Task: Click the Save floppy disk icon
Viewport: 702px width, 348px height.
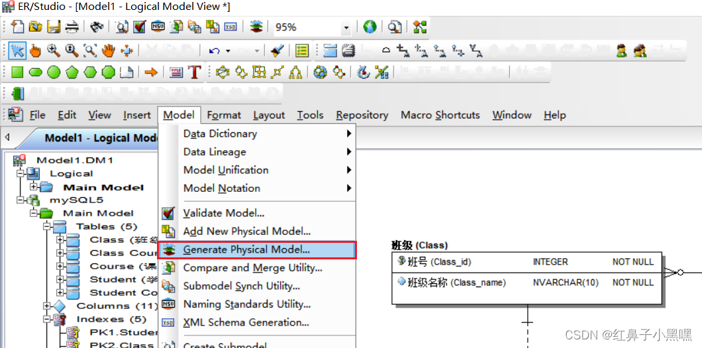Action: click(54, 27)
